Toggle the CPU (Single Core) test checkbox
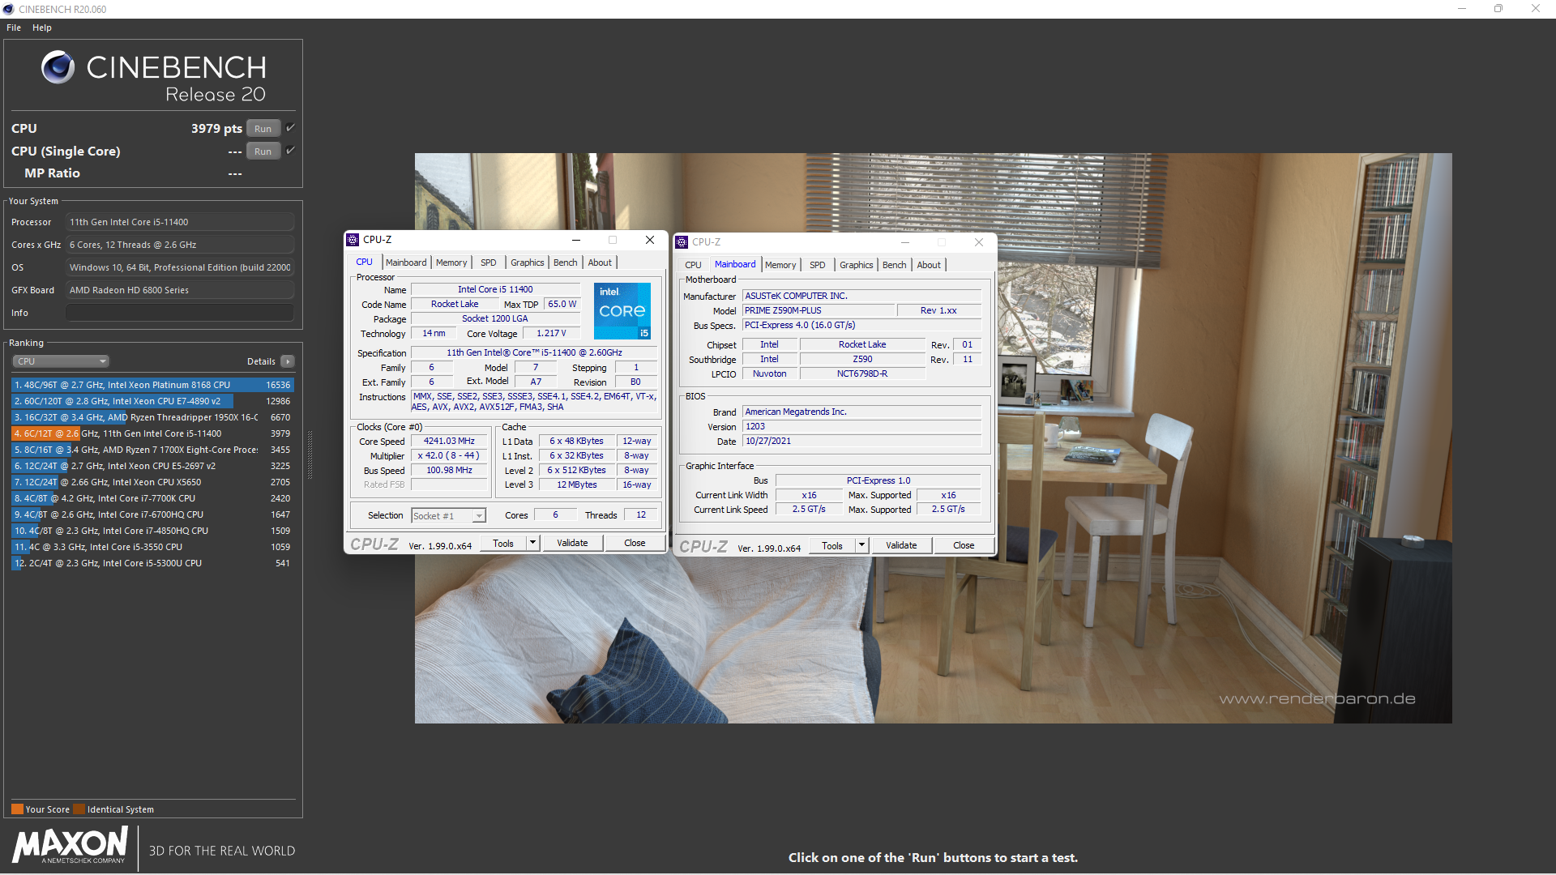Image resolution: width=1556 pixels, height=875 pixels. click(290, 151)
